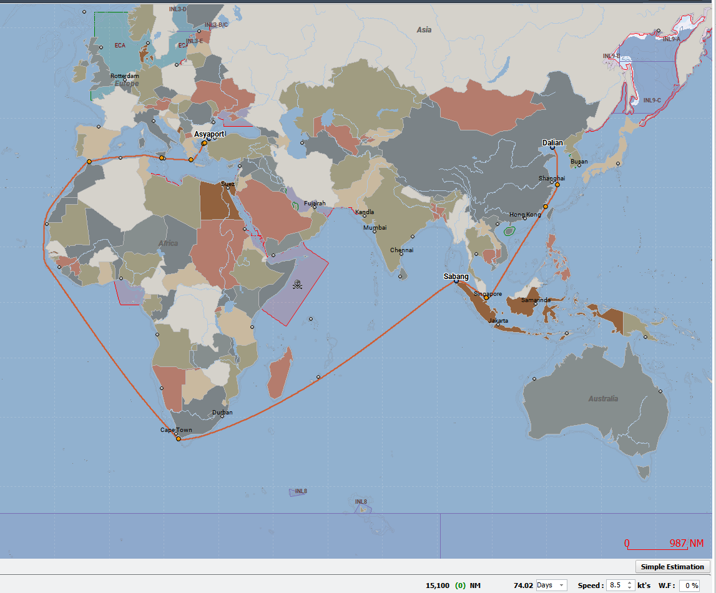Click the Rotterdam port label

[125, 76]
